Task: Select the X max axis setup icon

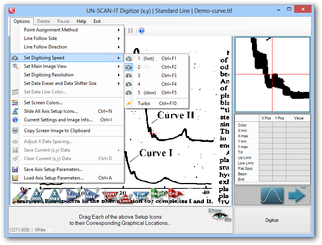Action: [55, 196]
